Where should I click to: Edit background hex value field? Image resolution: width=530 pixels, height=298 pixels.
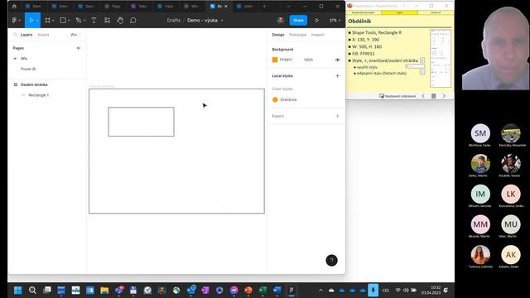tap(286, 60)
